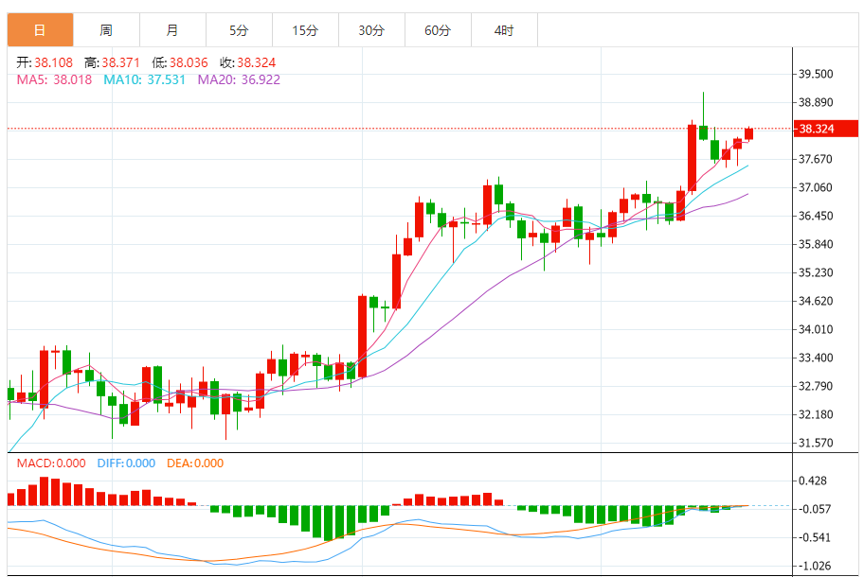Click the 38.890 price axis label
Screen dimensions: 864x577
[x=816, y=102]
